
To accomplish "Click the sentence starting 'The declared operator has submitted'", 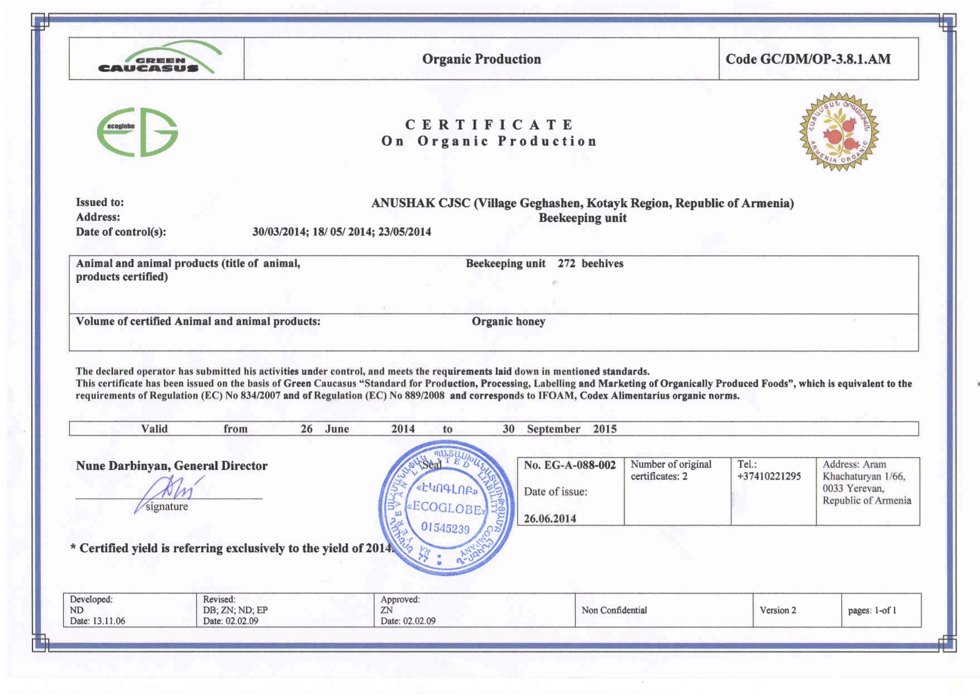I will pyautogui.click(x=363, y=371).
